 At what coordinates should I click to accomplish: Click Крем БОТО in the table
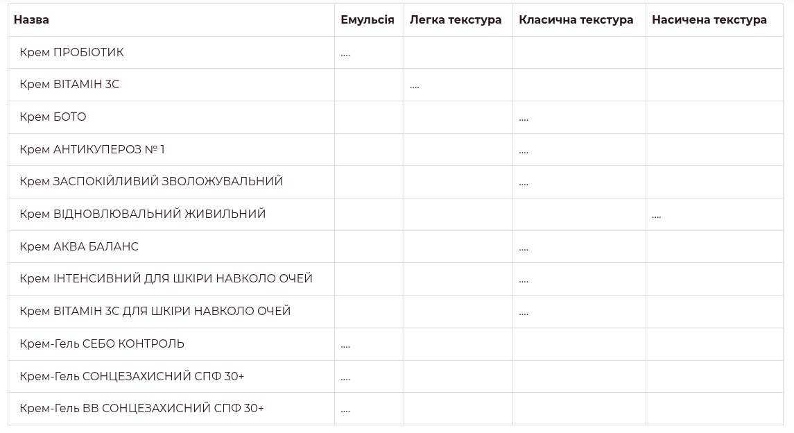[53, 117]
